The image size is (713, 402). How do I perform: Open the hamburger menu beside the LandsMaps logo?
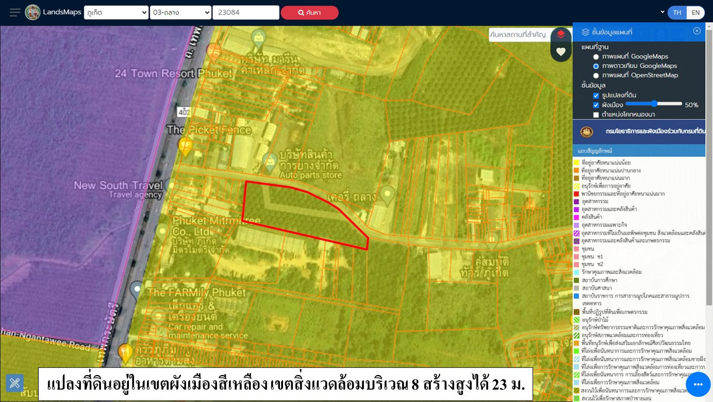[15, 12]
